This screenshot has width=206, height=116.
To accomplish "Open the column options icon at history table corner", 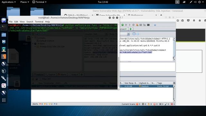I will point(174,83).
